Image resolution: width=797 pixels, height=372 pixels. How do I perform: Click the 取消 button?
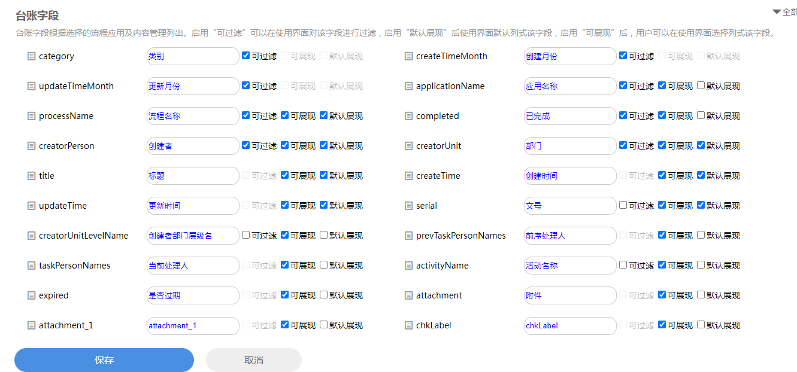point(254,360)
